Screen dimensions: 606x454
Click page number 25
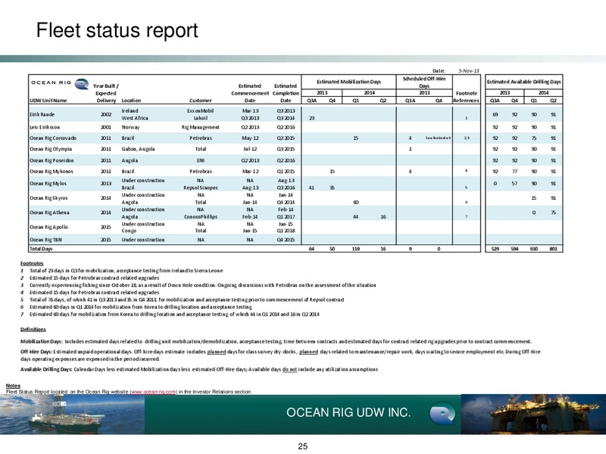[302, 446]
